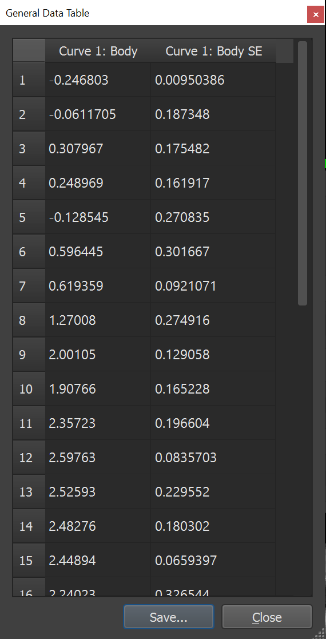
Task: Select the Curve 1: Body column header
Action: click(98, 51)
